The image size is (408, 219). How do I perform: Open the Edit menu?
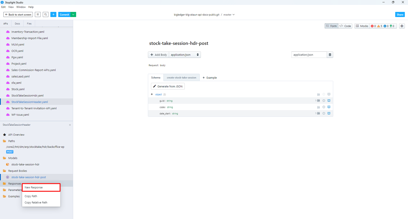(x=3, y=7)
